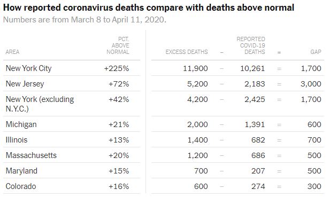Image resolution: width=329 pixels, height=197 pixels.
Task: Click the 10,261 reported deaths figure
Action: pyautogui.click(x=253, y=68)
